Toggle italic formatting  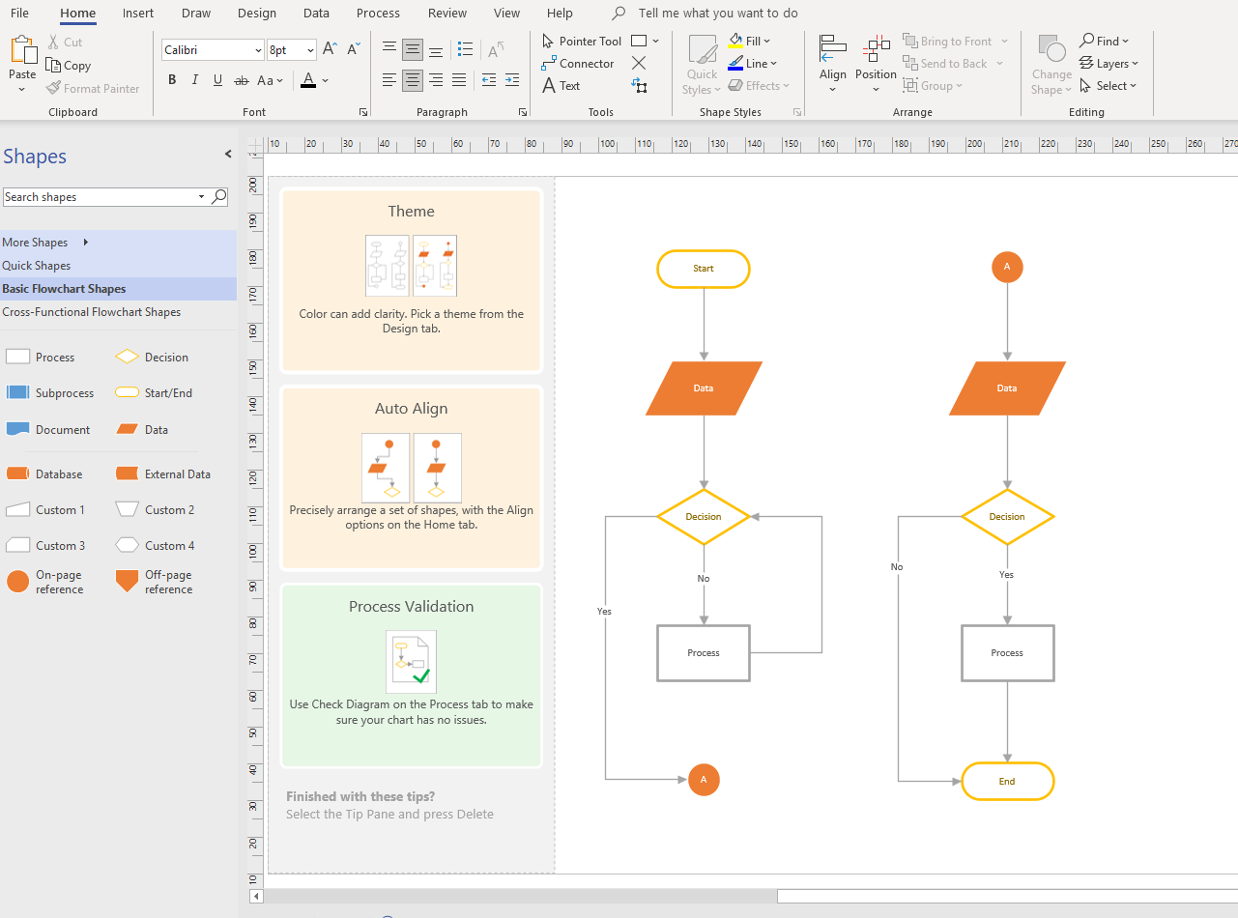(194, 80)
